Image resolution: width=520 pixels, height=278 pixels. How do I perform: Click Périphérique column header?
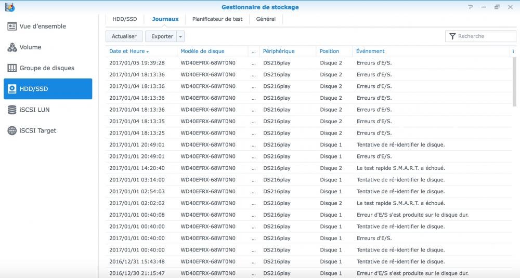click(288, 51)
